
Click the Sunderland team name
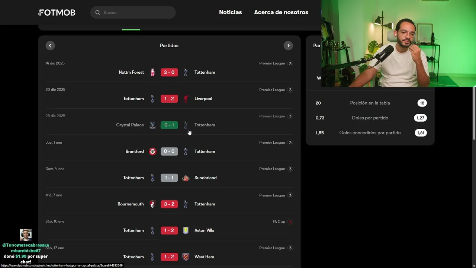[x=206, y=178]
